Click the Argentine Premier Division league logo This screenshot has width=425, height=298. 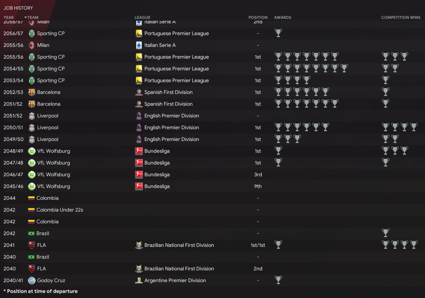point(139,281)
